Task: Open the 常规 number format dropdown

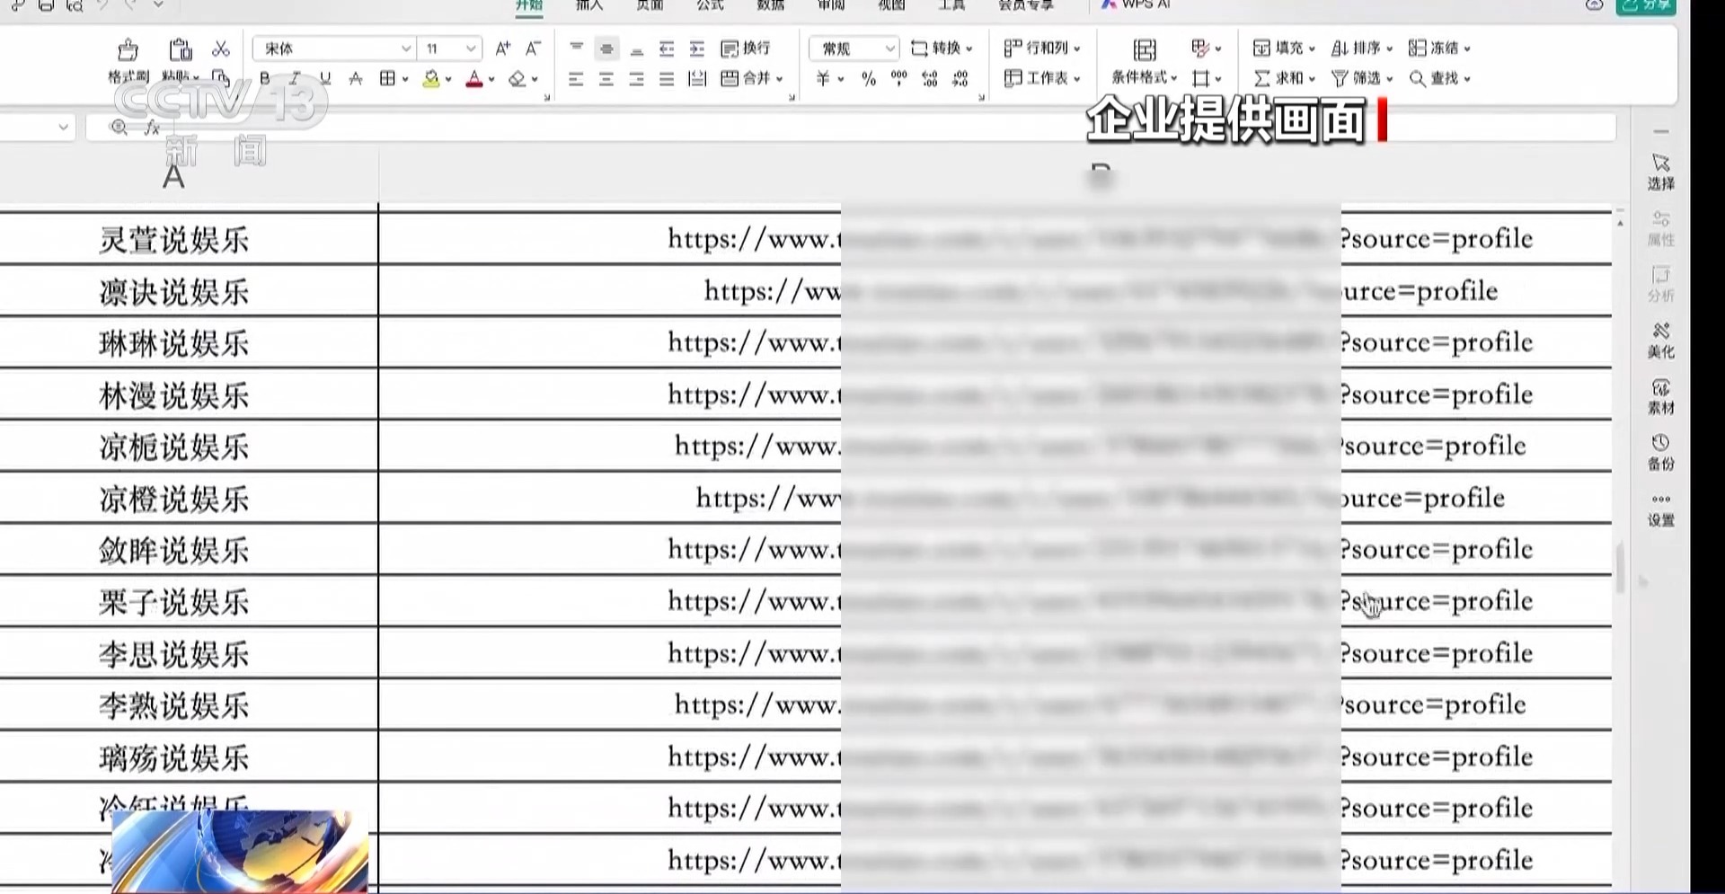Action: coord(889,49)
